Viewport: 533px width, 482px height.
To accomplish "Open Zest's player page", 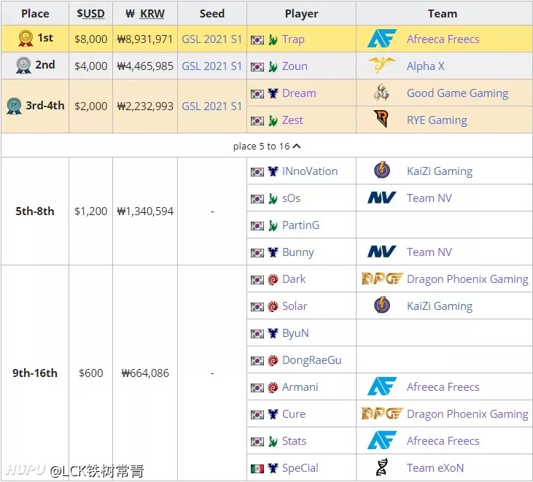I will click(292, 120).
